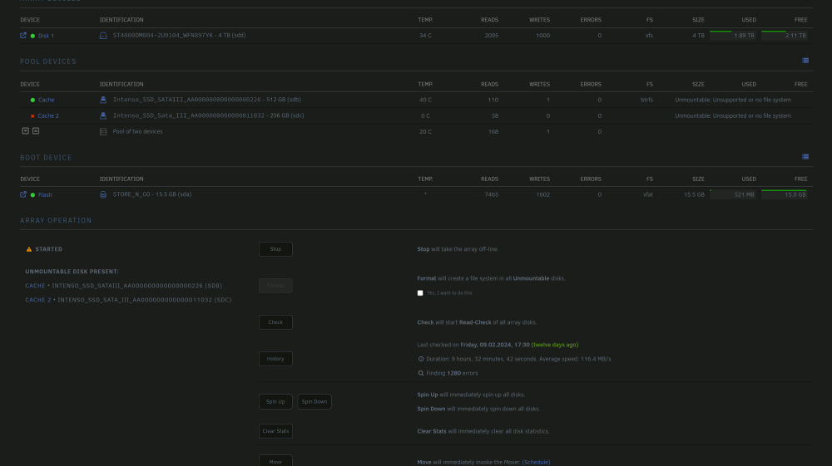Click Flash reads value 7465
832x466 pixels.
coord(492,195)
